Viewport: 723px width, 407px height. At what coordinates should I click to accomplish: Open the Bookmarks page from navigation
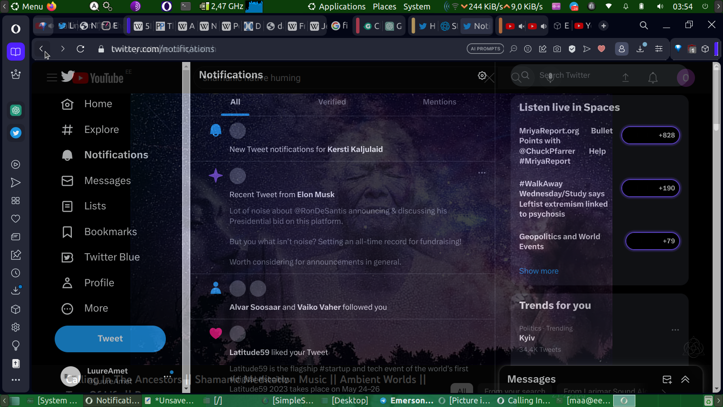pos(110,232)
